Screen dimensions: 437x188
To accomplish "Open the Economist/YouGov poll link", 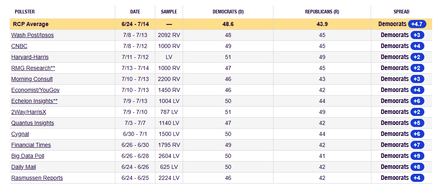I will [35, 90].
